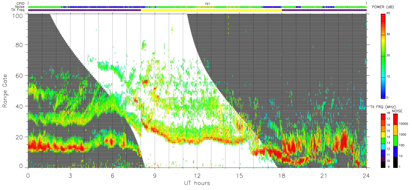Screen dimensions: 412x190
Task: Click the green swatch in NOISE legend
Action: point(395,141)
